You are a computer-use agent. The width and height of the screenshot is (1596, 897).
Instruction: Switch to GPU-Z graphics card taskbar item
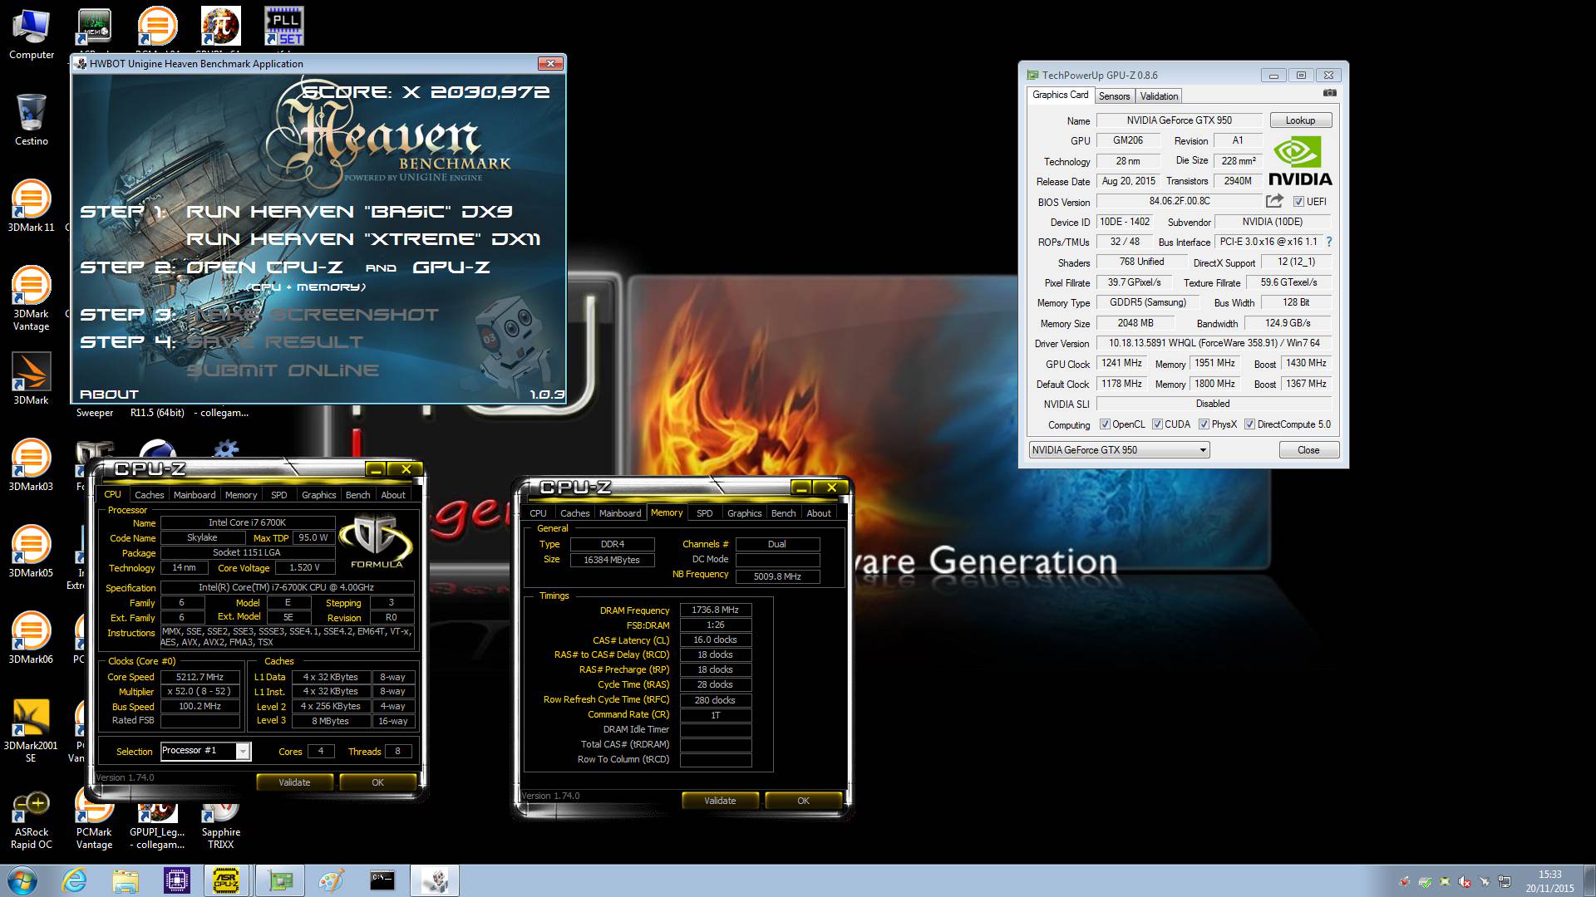279,880
